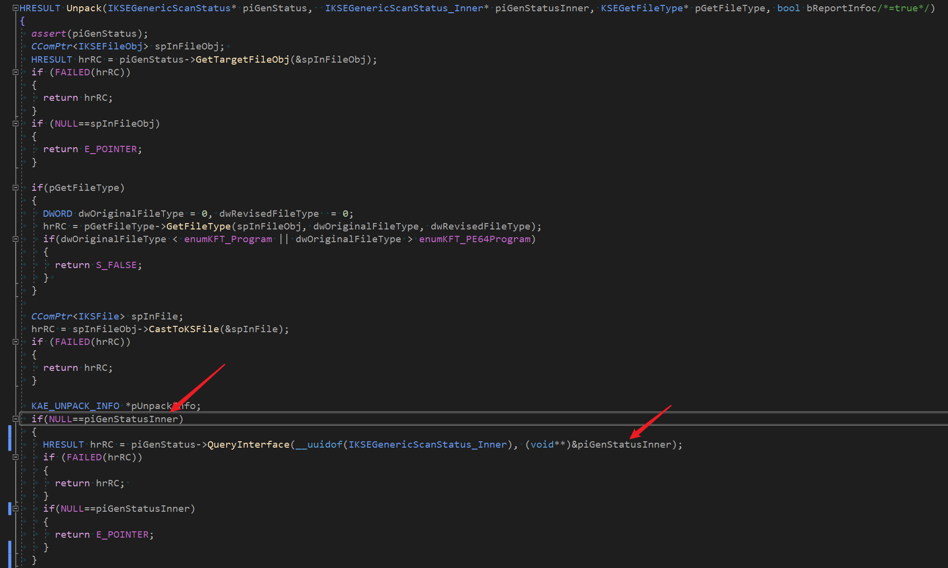
Task: Click on enumKFT_PE64Program constant
Action: (474, 239)
